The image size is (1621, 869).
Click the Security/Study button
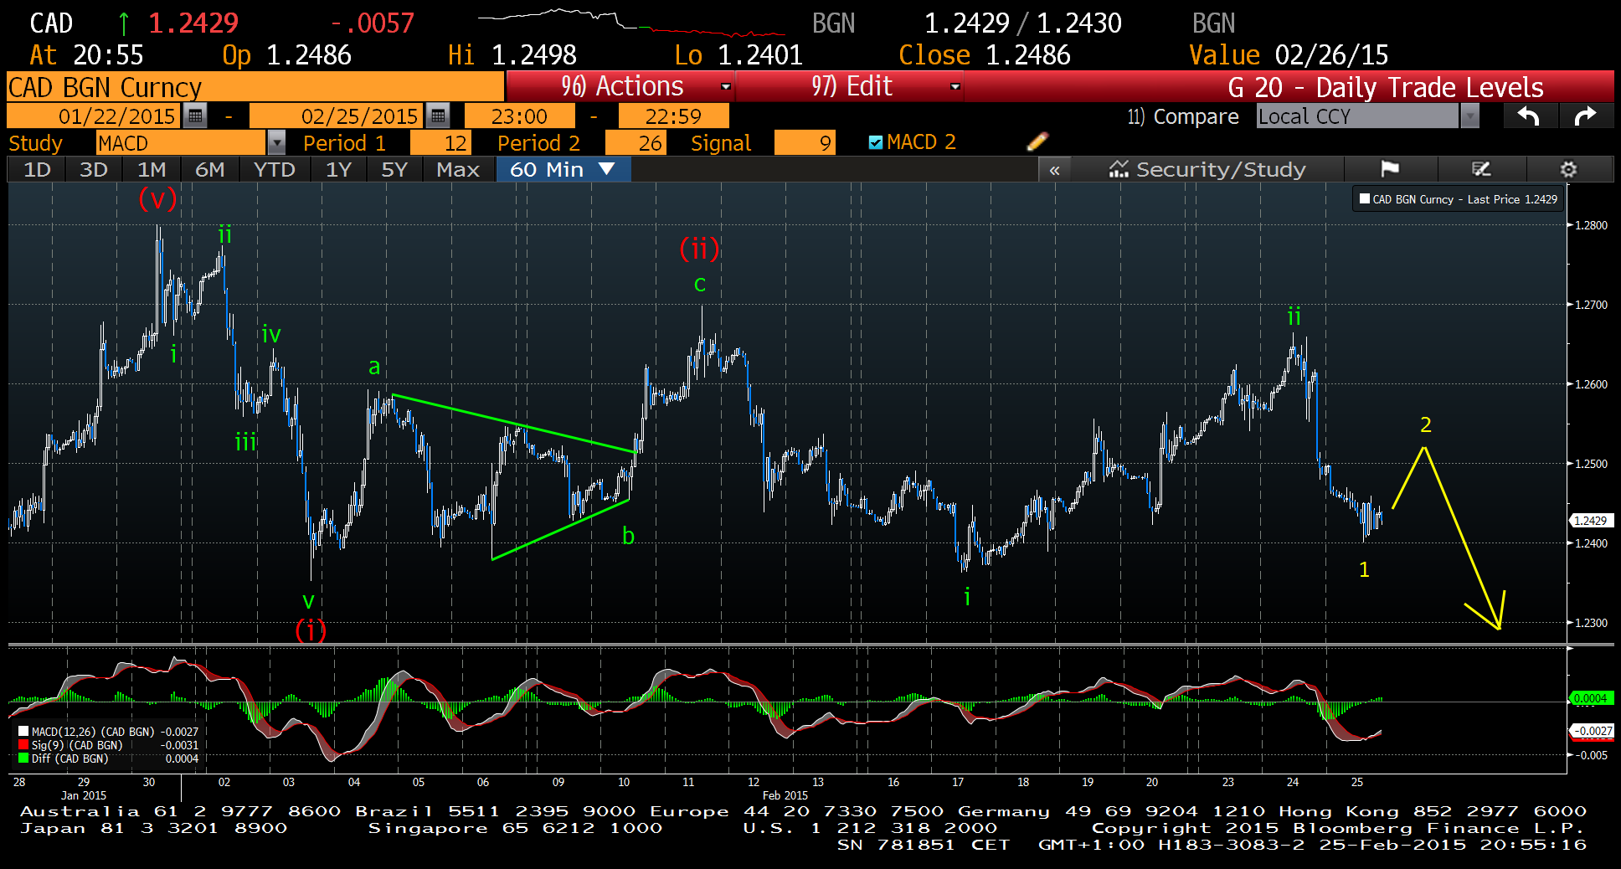(1207, 169)
